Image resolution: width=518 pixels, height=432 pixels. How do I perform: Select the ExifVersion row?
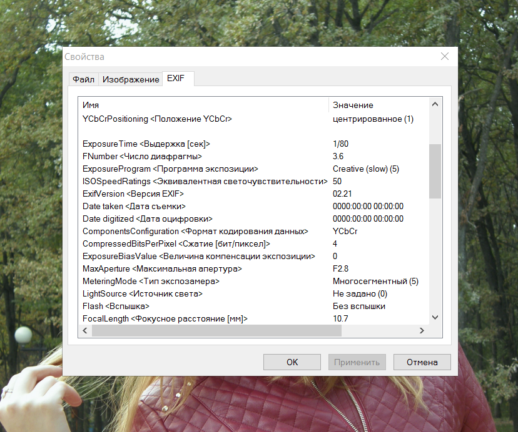254,194
